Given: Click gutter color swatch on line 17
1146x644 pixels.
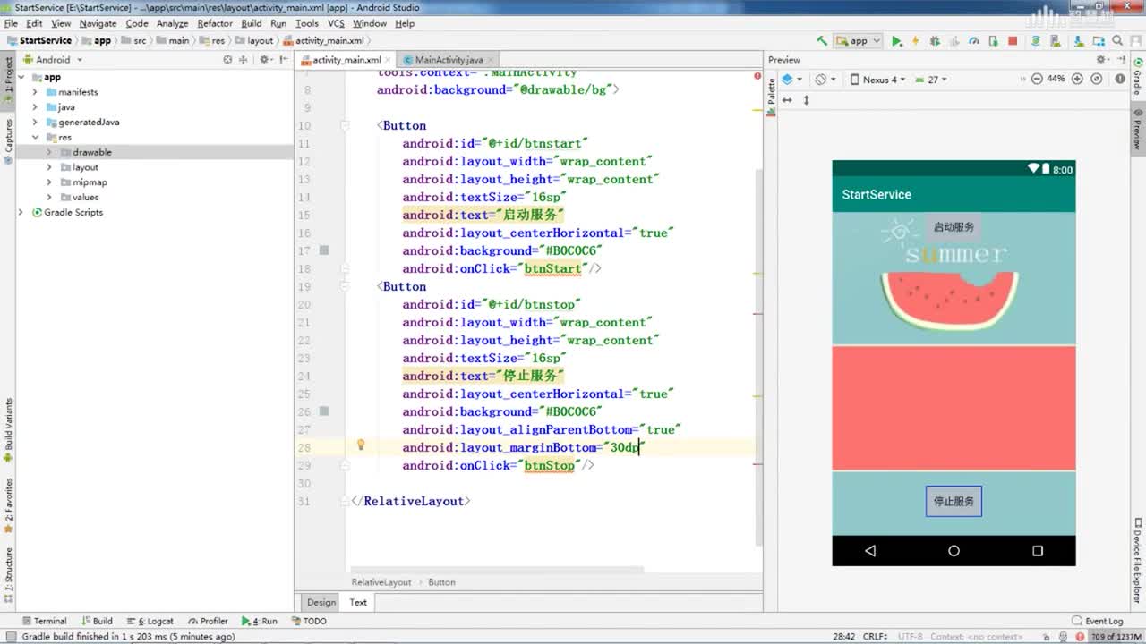Looking at the screenshot, I should tap(324, 250).
